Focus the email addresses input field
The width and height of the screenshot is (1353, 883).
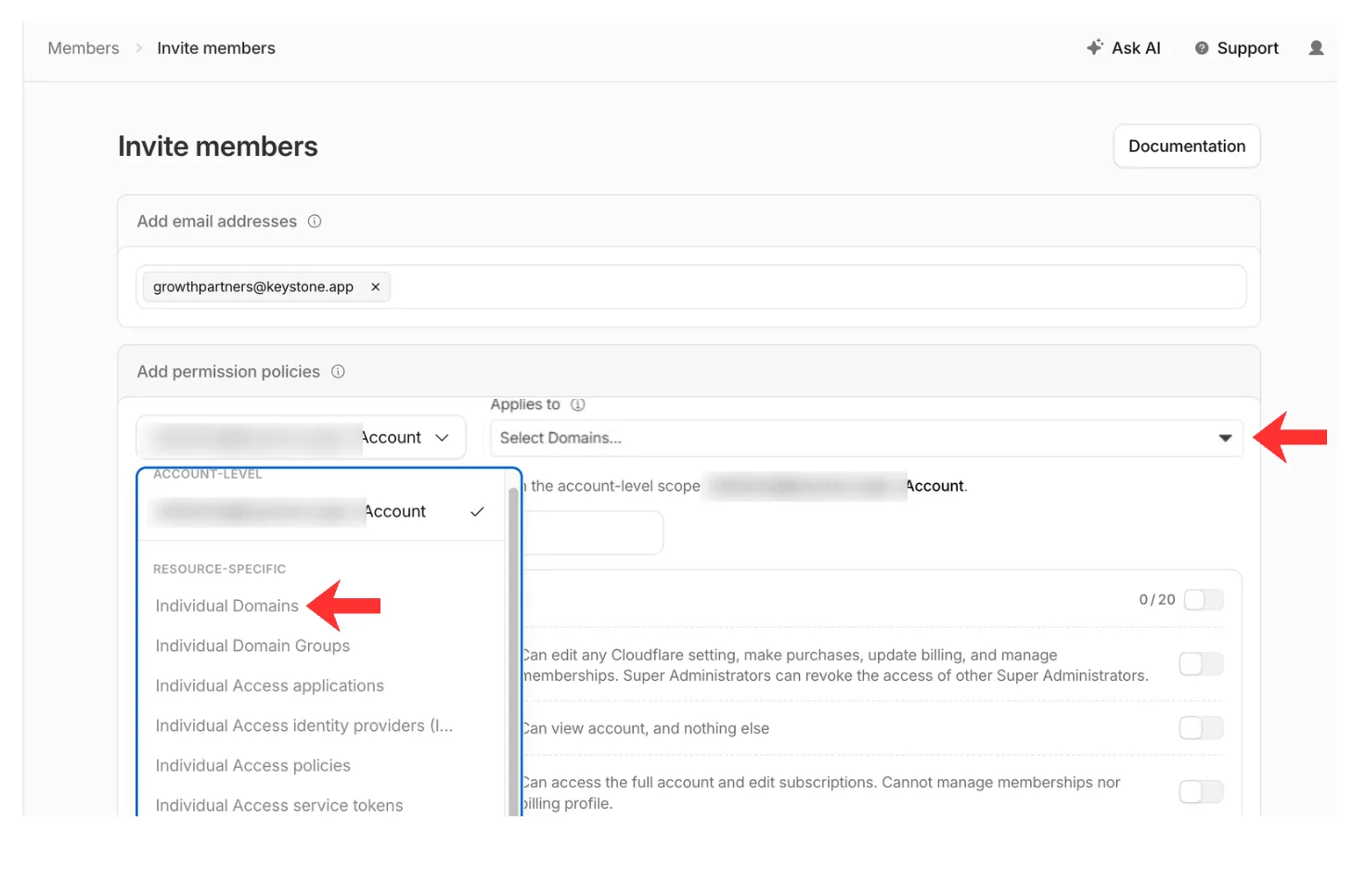click(691, 288)
